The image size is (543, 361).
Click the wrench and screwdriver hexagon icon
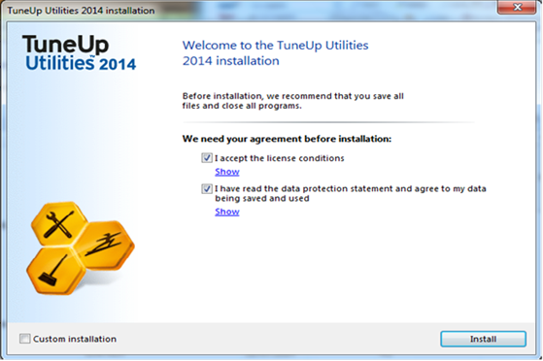tap(59, 224)
